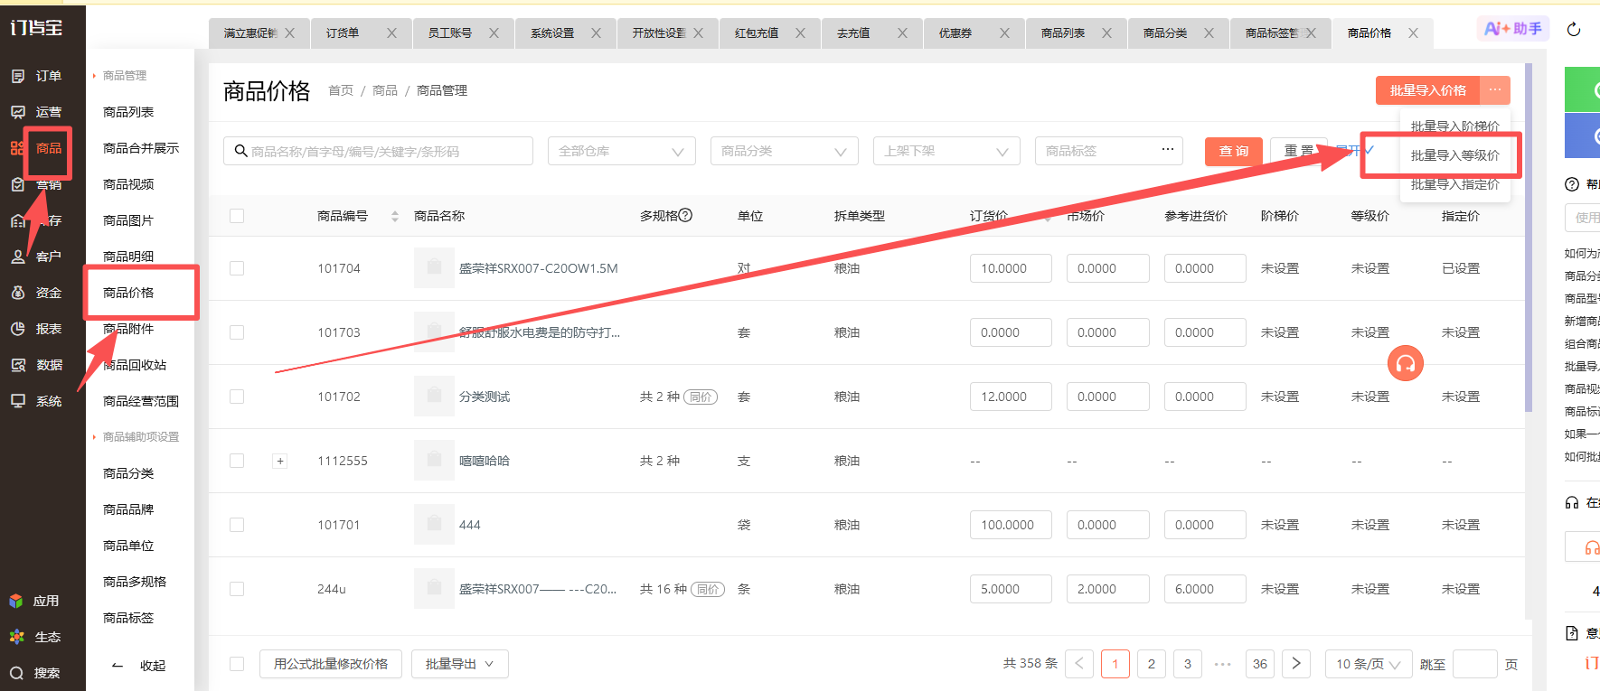Go to page 2 of the product list
Image resolution: width=1600 pixels, height=691 pixels.
coord(1152,664)
